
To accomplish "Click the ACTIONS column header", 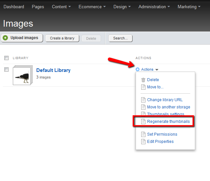I will 143,58.
